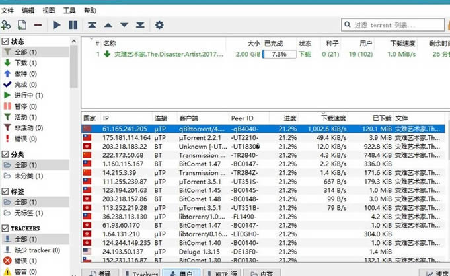Screen dimensions: 450x276
Task: Select the 无标签 (1) tag filter
Action: click(x=36, y=213)
